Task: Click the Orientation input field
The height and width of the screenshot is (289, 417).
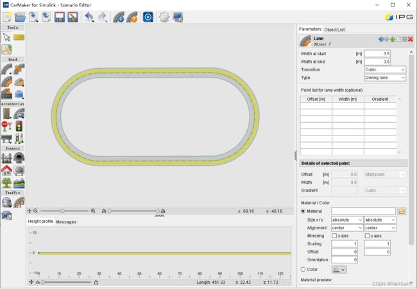Action: [x=345, y=259]
